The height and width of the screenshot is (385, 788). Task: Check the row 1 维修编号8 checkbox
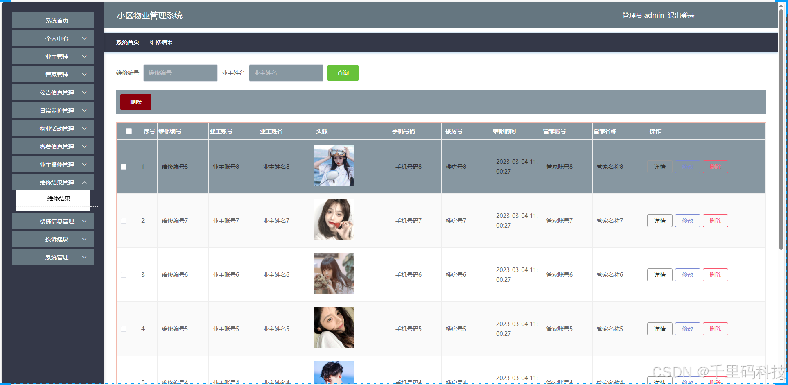[124, 167]
